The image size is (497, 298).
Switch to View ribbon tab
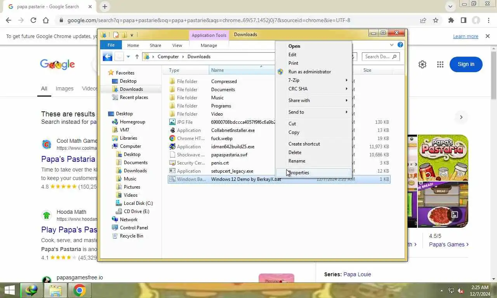tap(177, 45)
